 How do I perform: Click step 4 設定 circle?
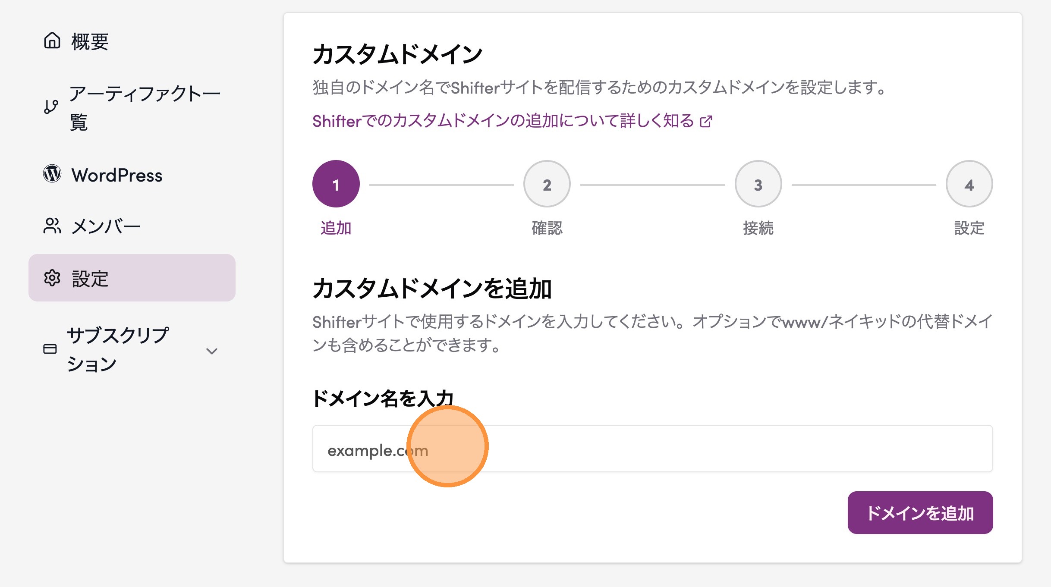click(x=969, y=184)
